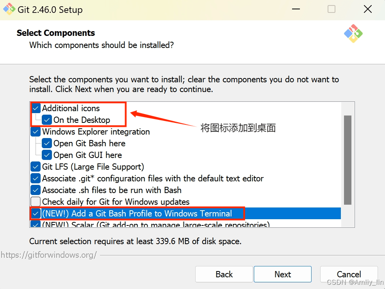
Task: Open the gitforwindows.org link
Action: [x=49, y=255]
